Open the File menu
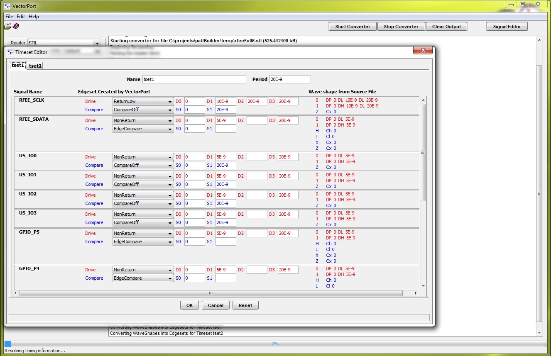551x356 pixels. tap(9, 17)
